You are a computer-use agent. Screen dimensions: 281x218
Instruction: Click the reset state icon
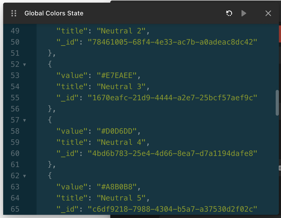tap(229, 13)
